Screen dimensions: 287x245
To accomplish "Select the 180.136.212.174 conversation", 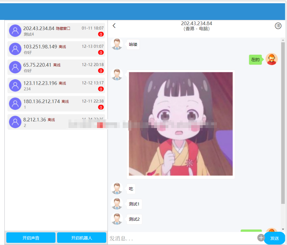I will click(56, 104).
